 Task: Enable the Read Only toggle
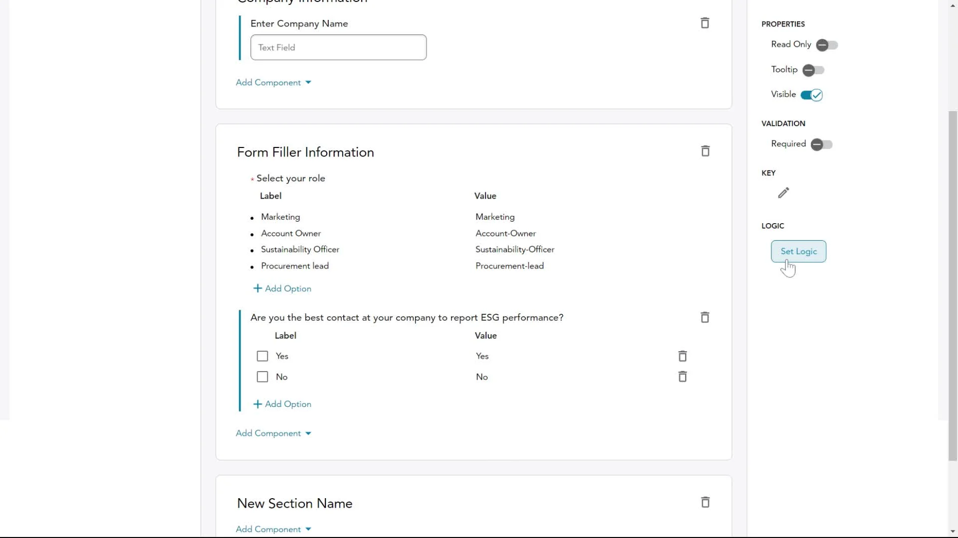click(x=827, y=45)
